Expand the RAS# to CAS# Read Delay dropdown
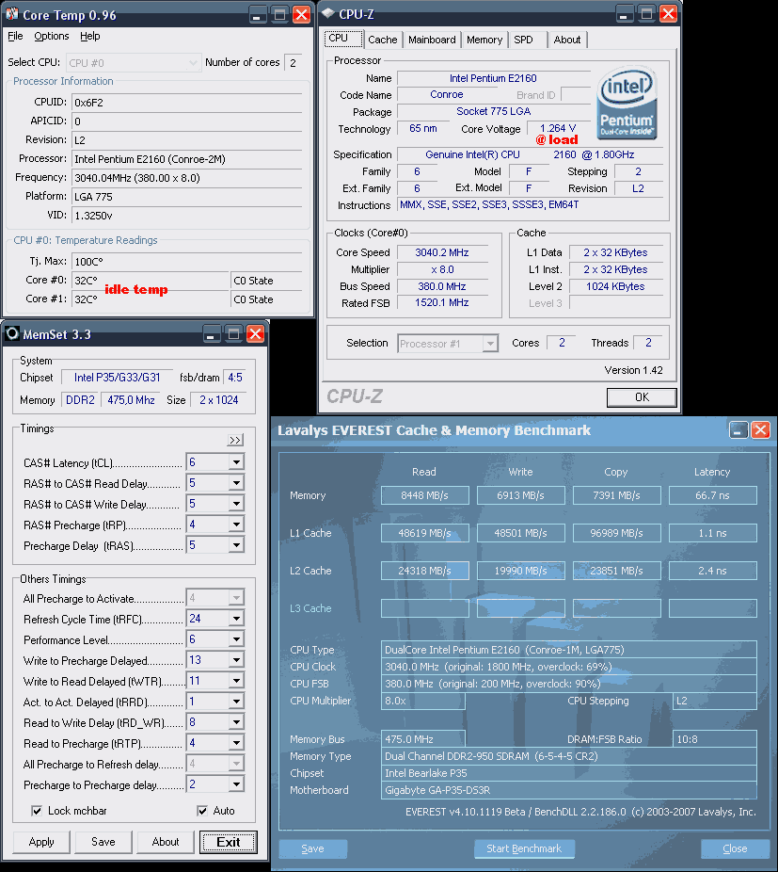Image resolution: width=778 pixels, height=872 pixels. 236,483
